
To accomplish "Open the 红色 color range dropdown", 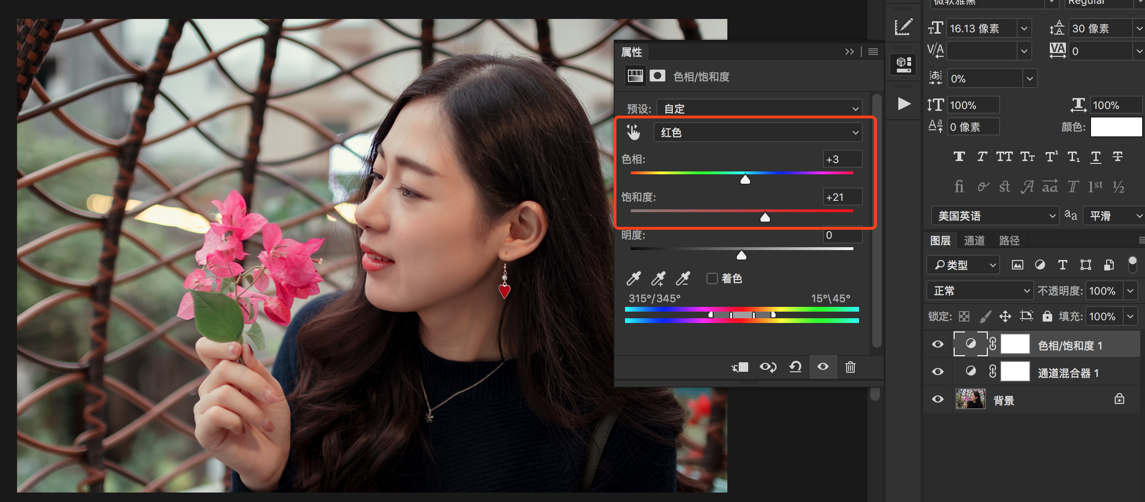I will [758, 132].
